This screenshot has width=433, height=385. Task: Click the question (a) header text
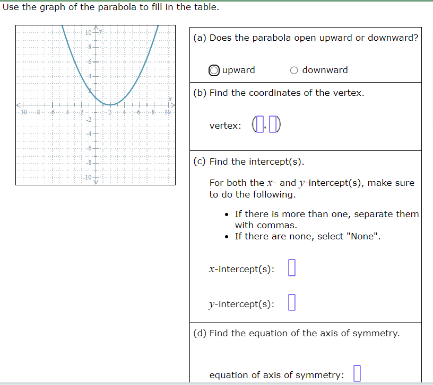point(305,38)
